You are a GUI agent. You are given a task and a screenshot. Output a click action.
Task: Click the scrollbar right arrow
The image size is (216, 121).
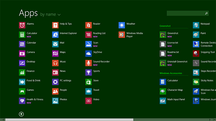click(x=210, y=120)
